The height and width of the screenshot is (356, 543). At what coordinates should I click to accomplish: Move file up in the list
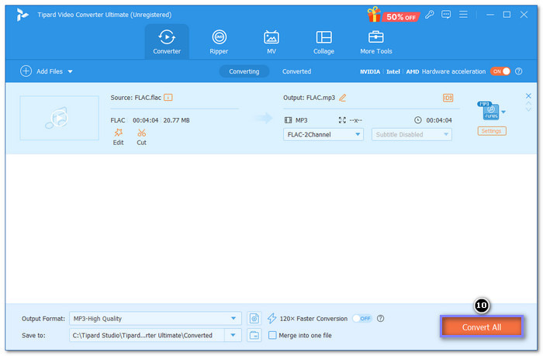(x=528, y=103)
